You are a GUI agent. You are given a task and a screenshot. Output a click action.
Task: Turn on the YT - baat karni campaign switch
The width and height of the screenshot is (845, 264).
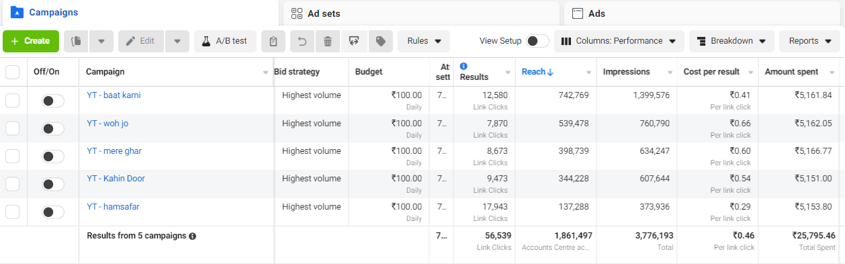click(x=53, y=101)
